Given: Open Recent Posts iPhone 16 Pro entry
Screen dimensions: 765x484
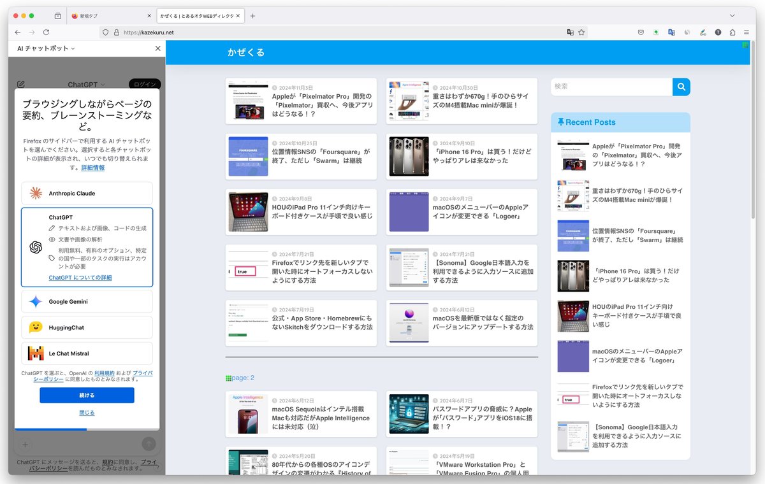Looking at the screenshot, I should [620, 276].
